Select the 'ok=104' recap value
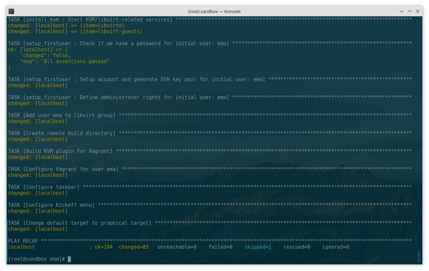Viewport: 429px width, 271px height. (x=104, y=247)
